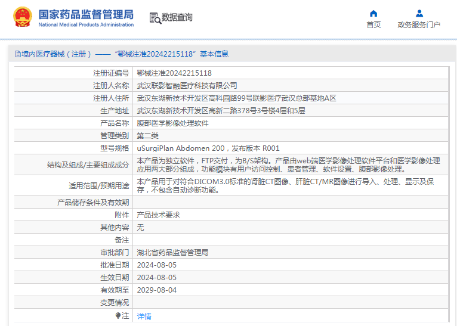Select 其他内容 value 无

140,227
